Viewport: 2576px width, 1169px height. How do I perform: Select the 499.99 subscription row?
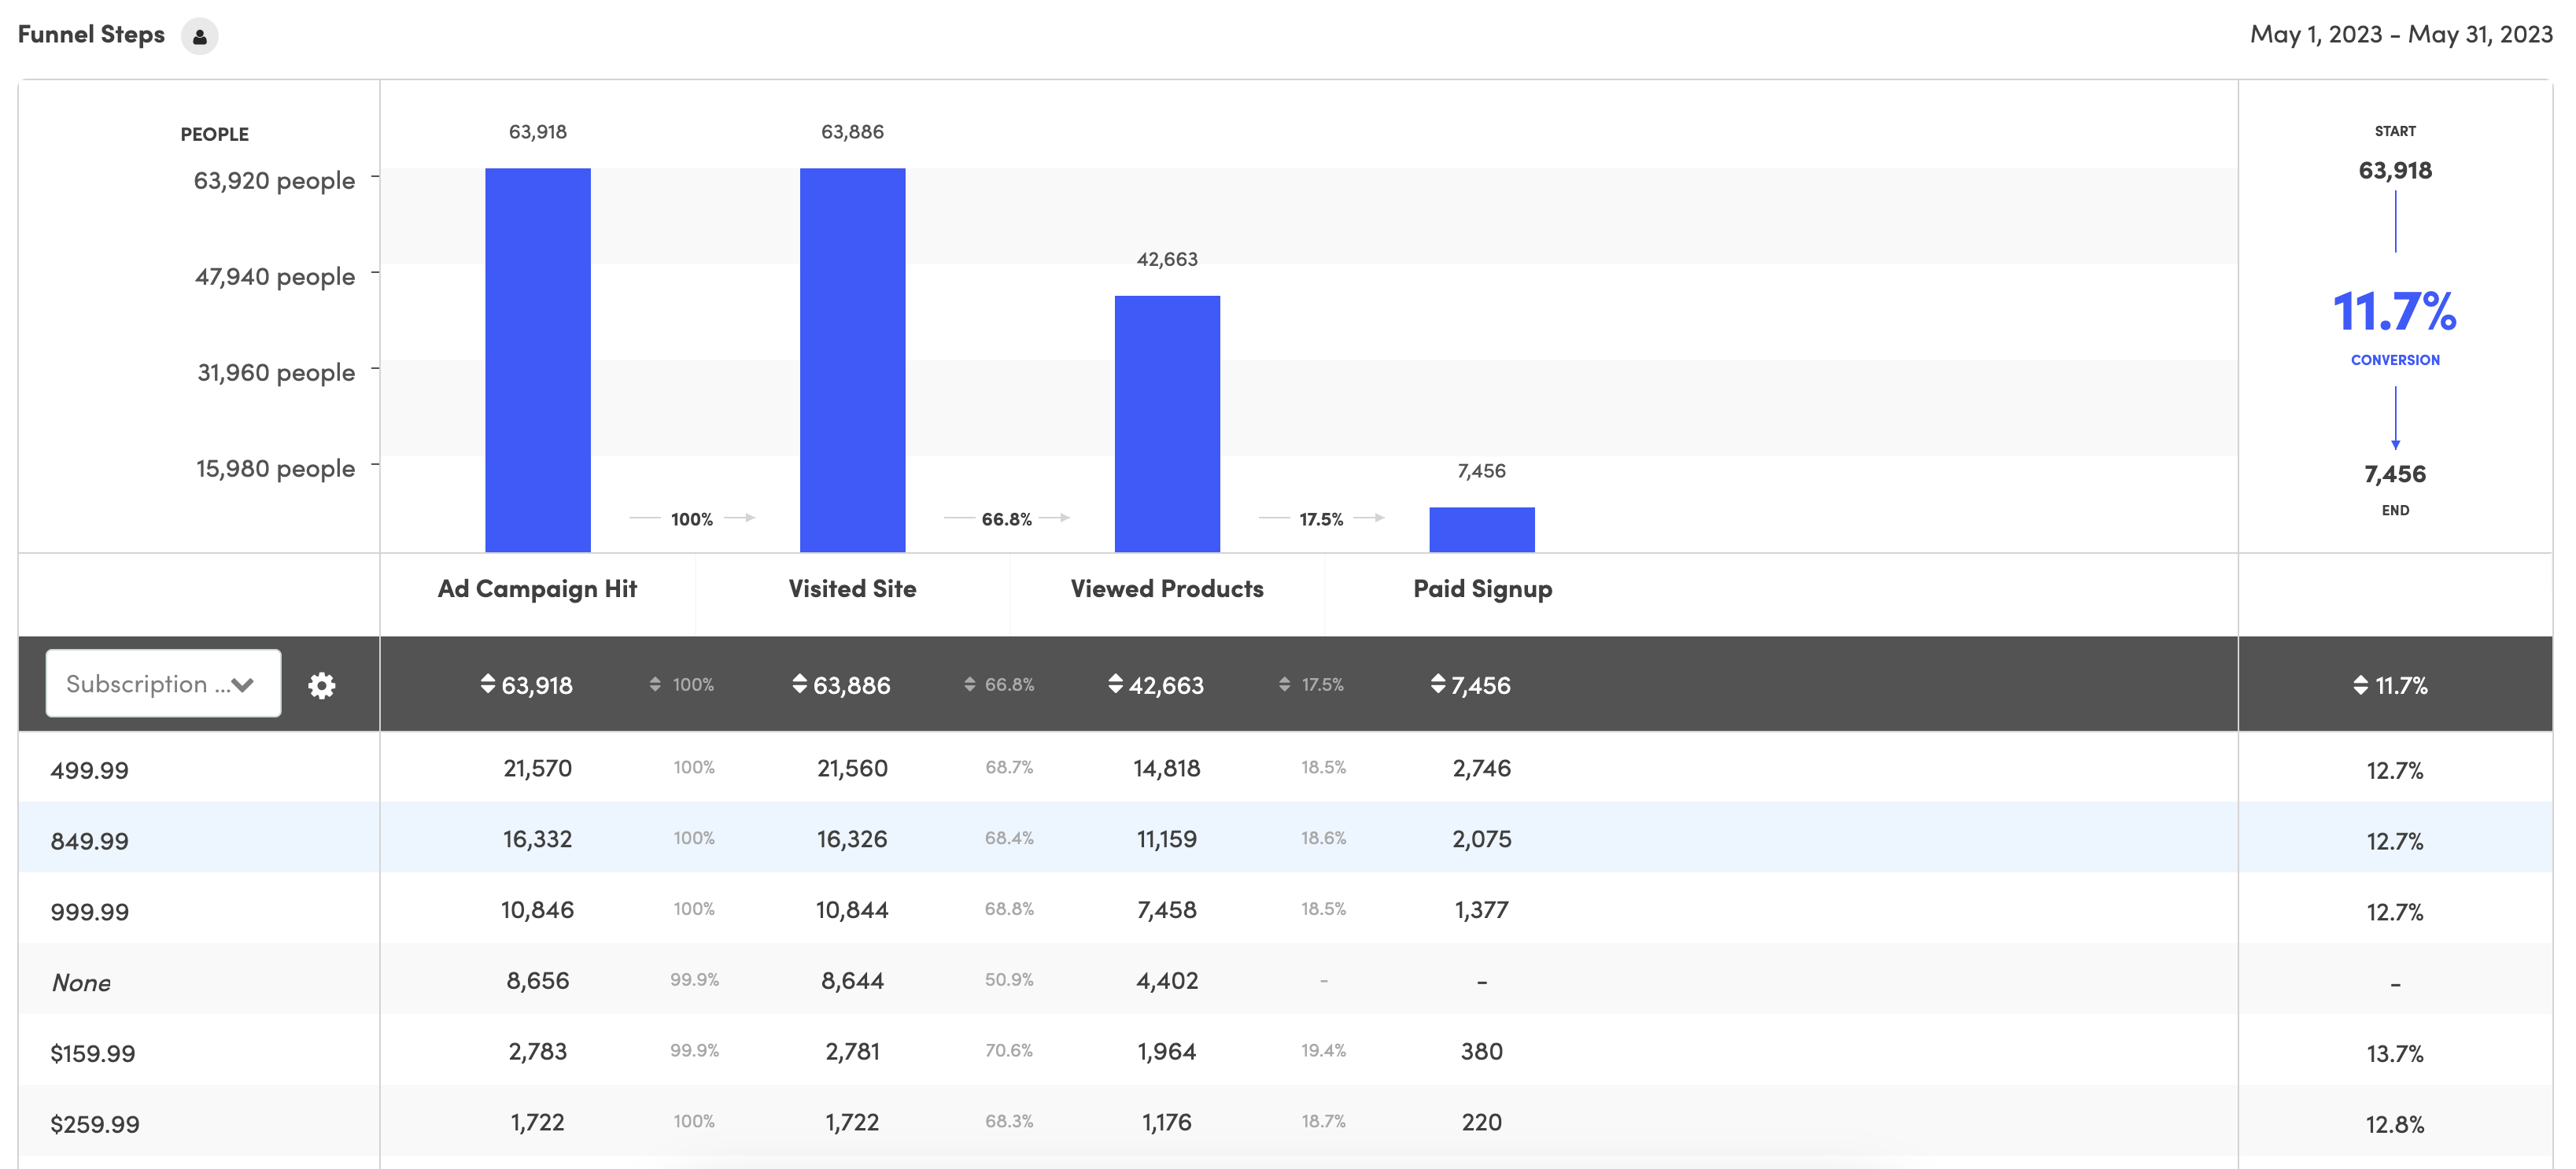click(x=90, y=770)
